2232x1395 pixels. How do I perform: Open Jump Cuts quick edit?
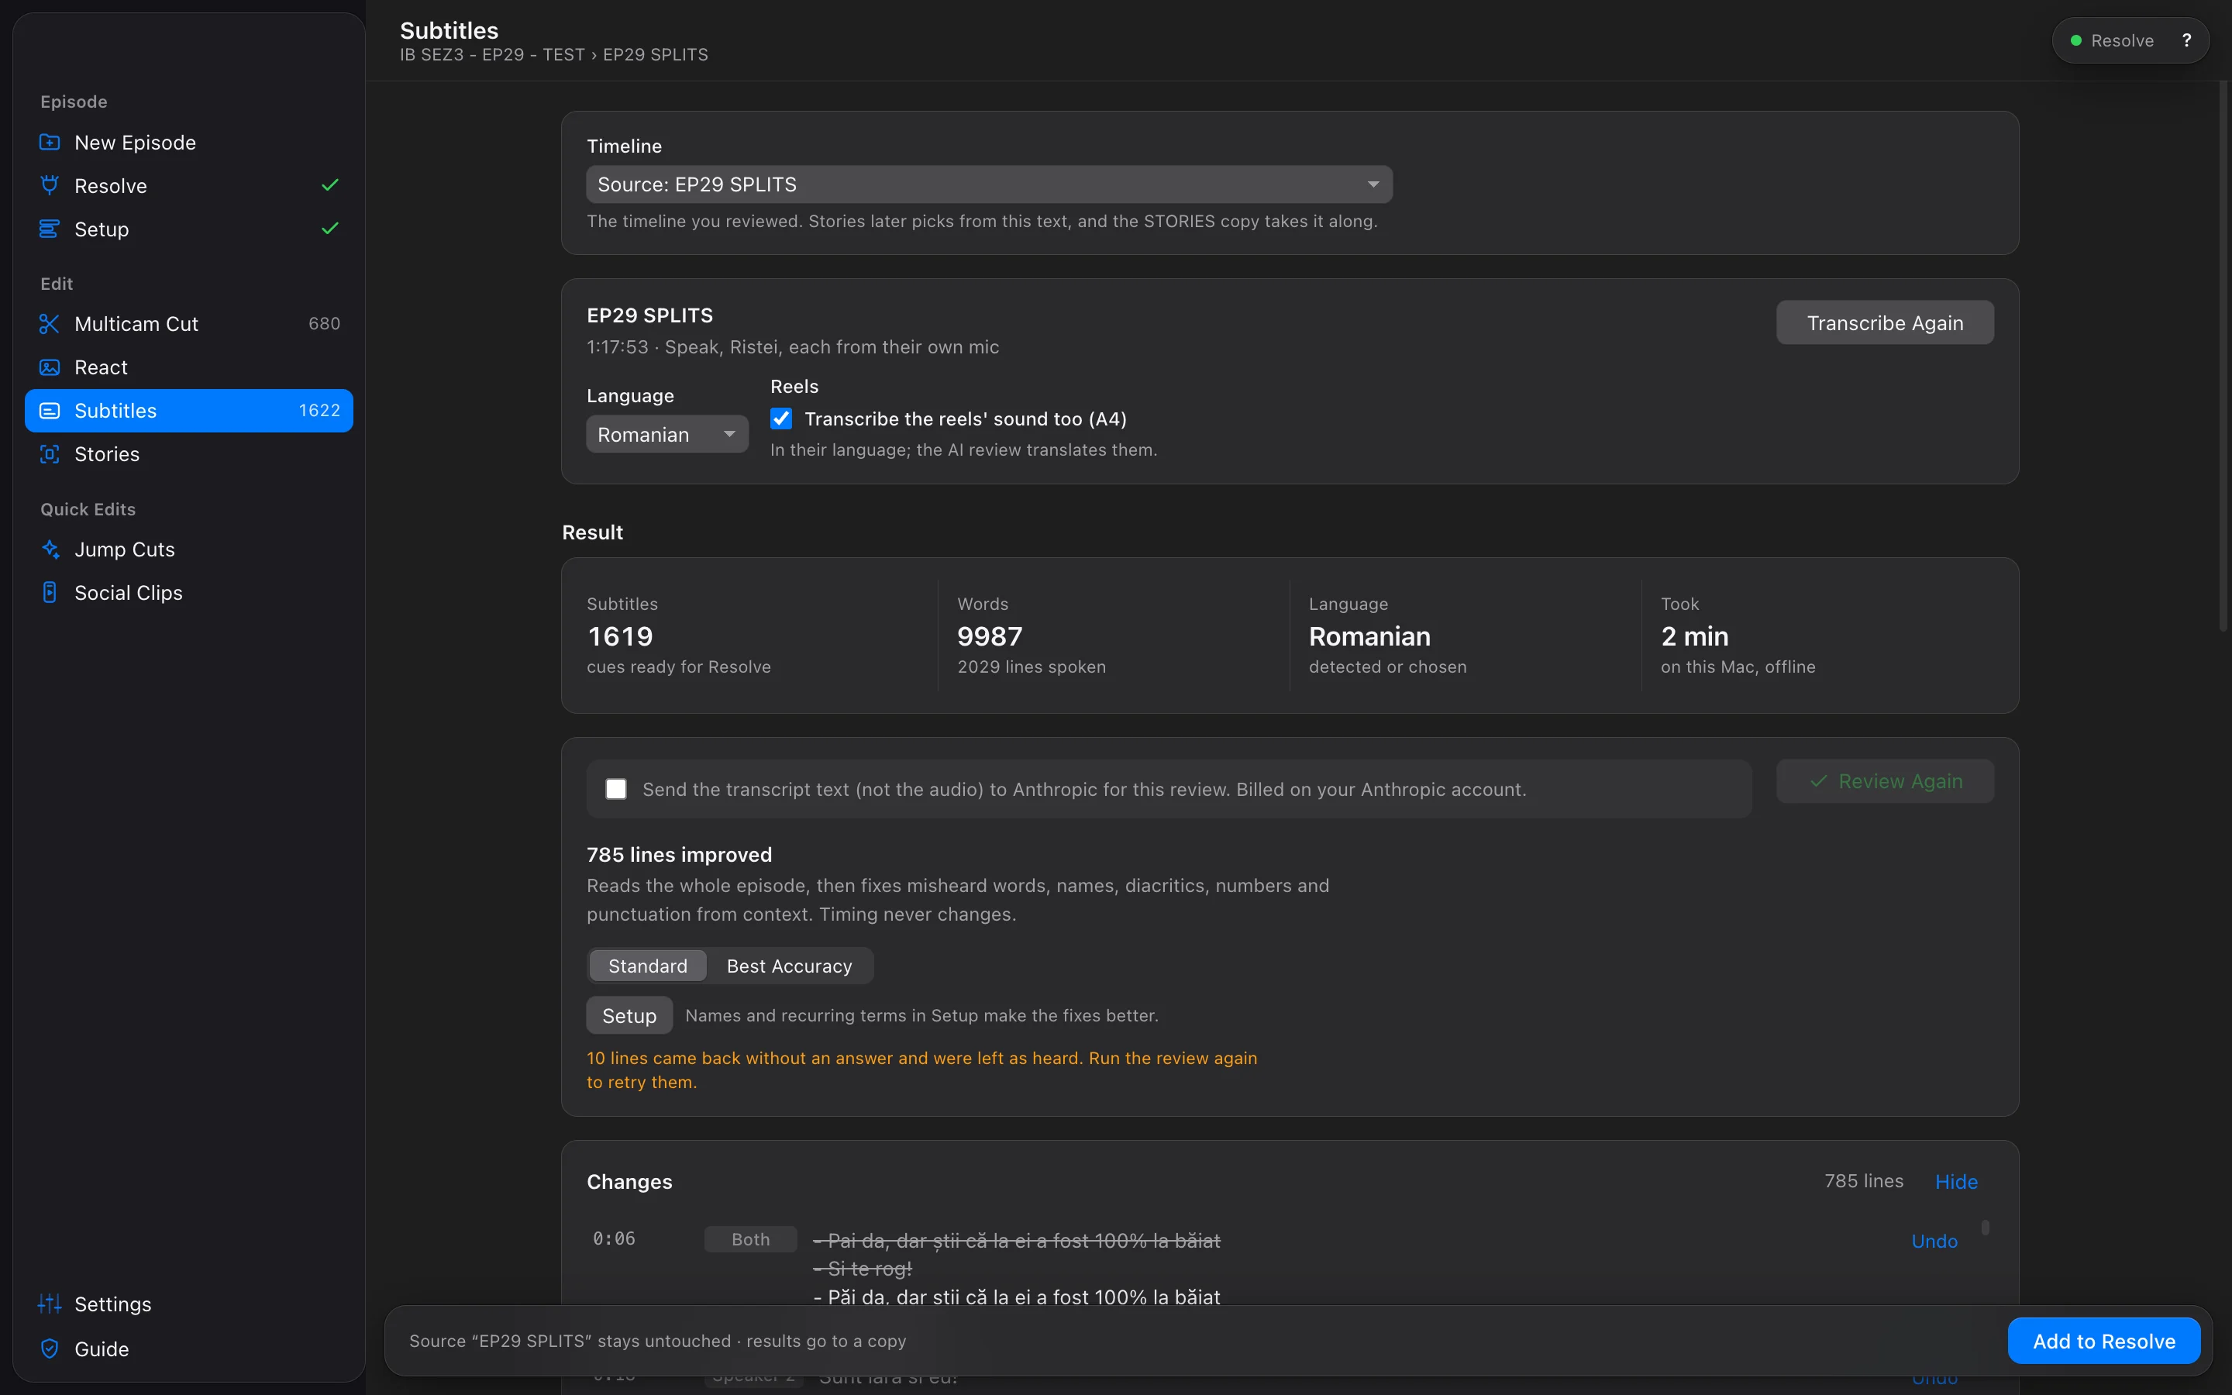click(189, 549)
